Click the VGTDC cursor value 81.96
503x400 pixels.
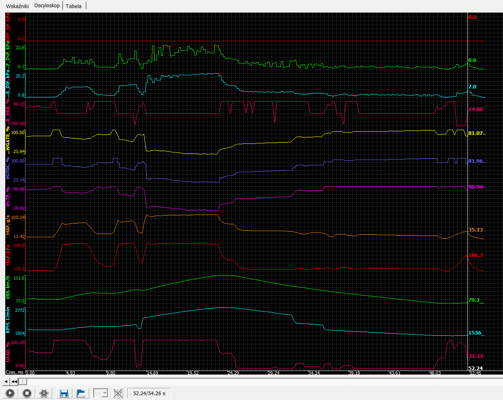pos(476,161)
